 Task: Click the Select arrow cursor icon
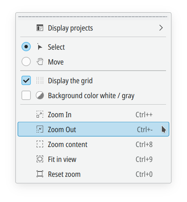click(x=40, y=47)
